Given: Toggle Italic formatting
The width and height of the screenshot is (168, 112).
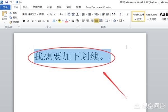Looking at the screenshot, I should (28, 21).
